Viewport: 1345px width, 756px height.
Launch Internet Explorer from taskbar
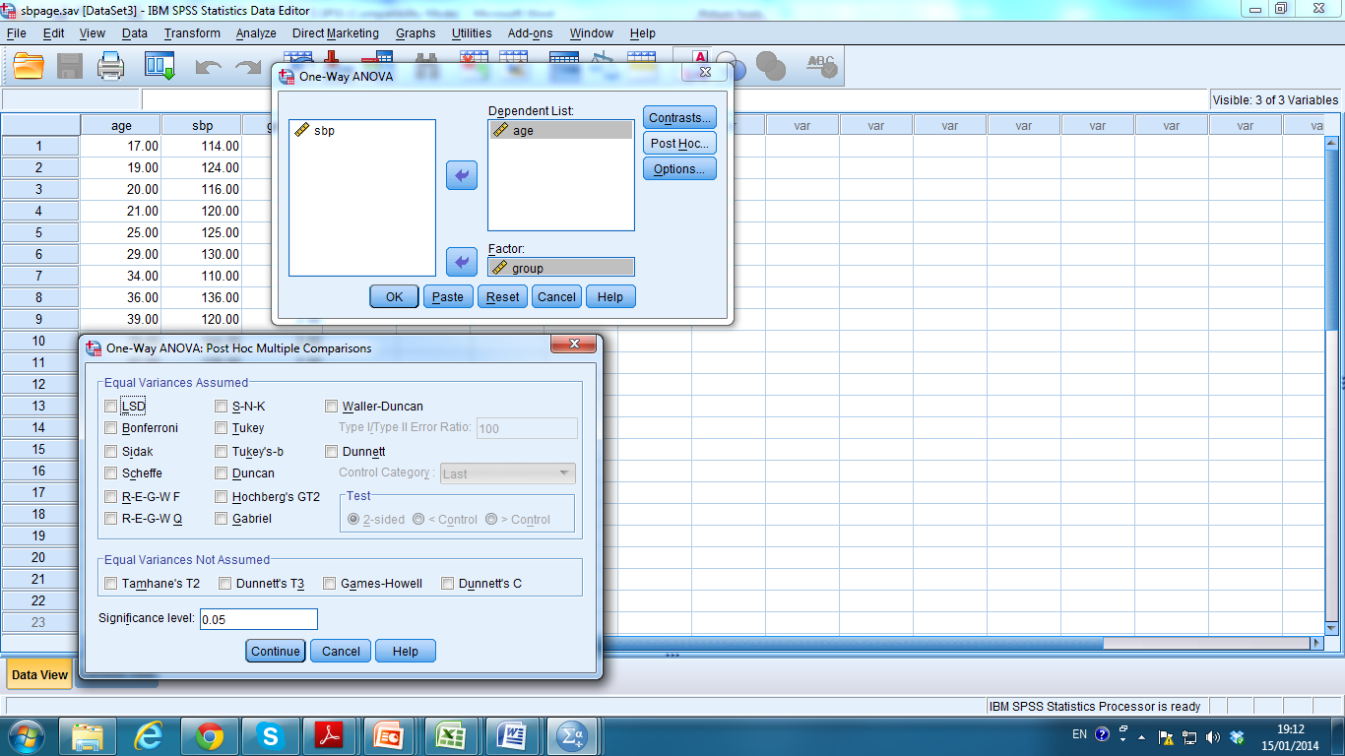149,735
